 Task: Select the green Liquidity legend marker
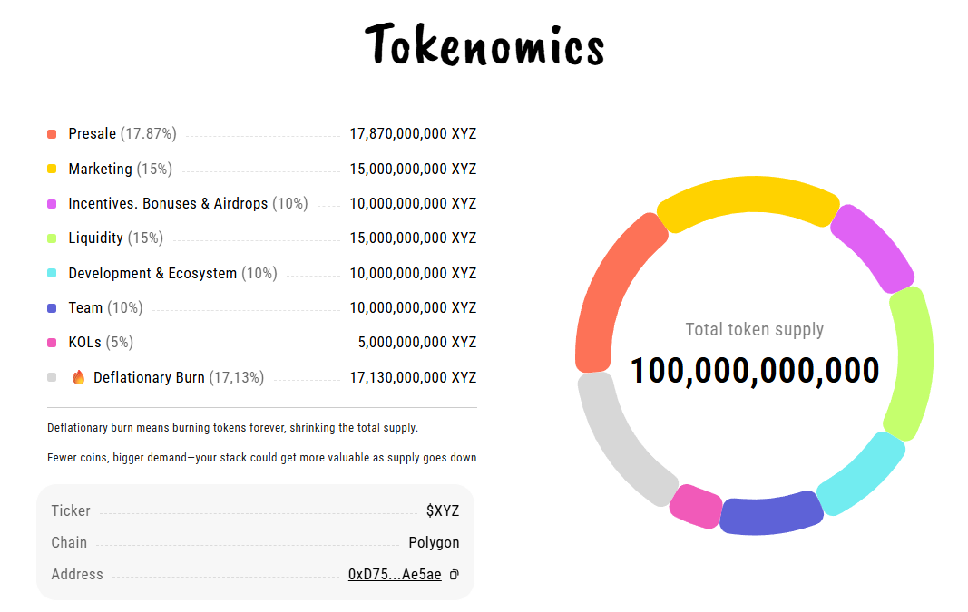51,238
